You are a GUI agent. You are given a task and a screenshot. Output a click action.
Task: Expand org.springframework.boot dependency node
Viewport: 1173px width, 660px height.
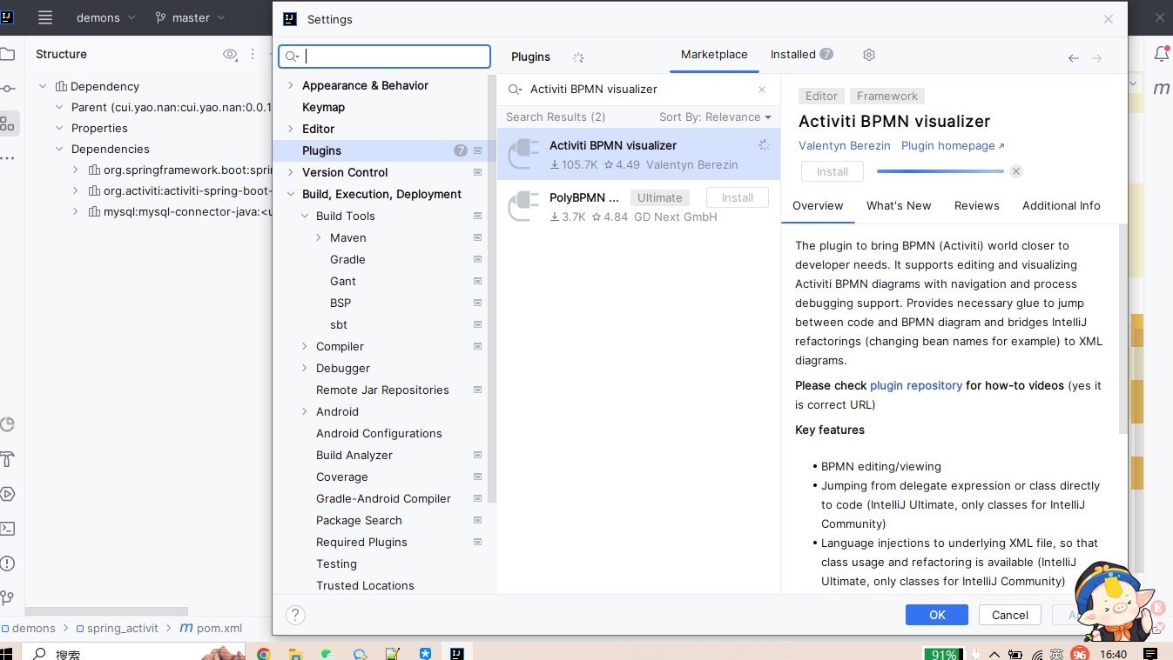[76, 170]
